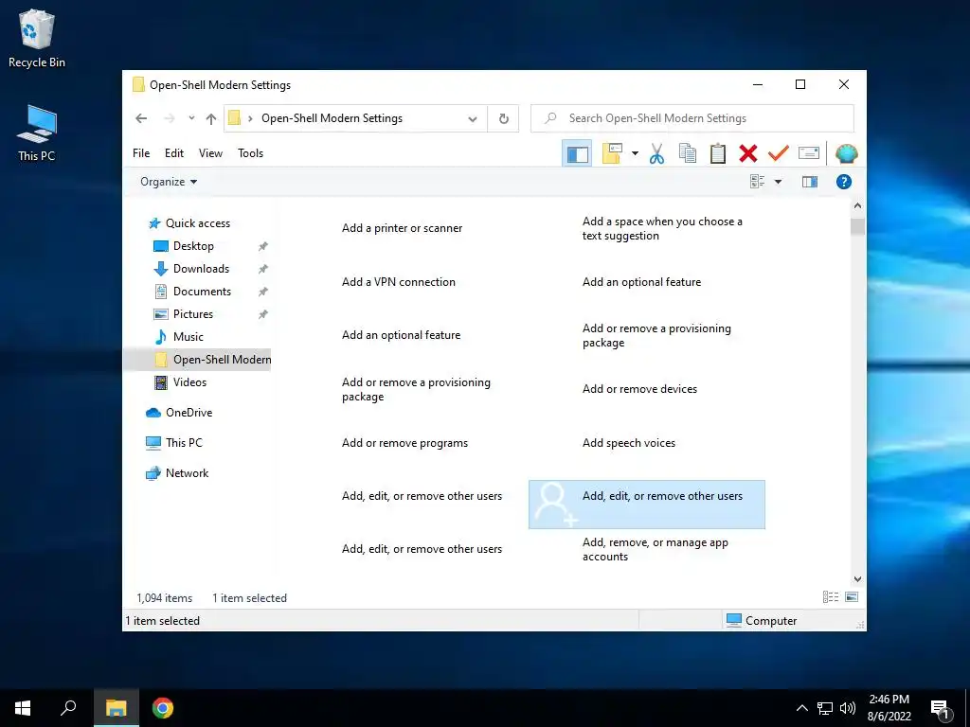Open the View menu
Viewport: 970px width, 727px height.
tap(210, 153)
